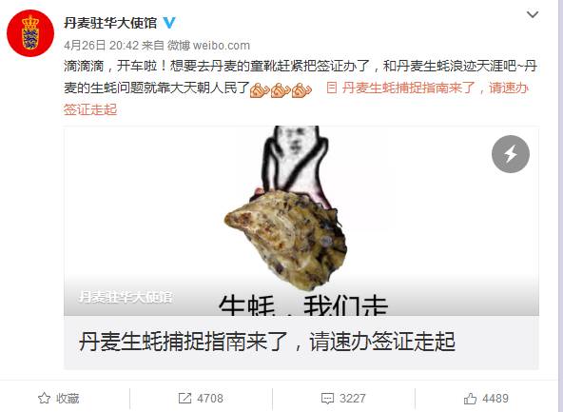Open the 3227 comments list

click(353, 398)
